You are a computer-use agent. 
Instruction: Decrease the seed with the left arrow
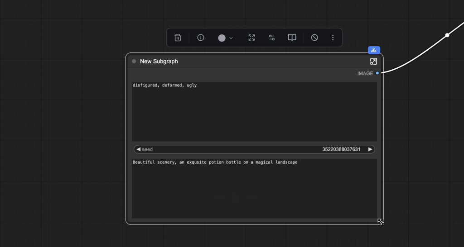click(138, 149)
